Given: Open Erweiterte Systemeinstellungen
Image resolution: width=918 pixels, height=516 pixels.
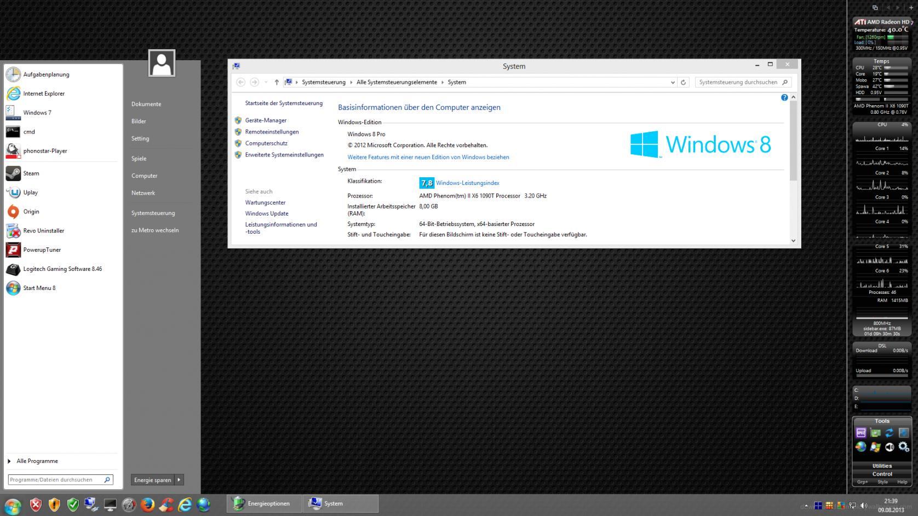Looking at the screenshot, I should click(x=284, y=155).
